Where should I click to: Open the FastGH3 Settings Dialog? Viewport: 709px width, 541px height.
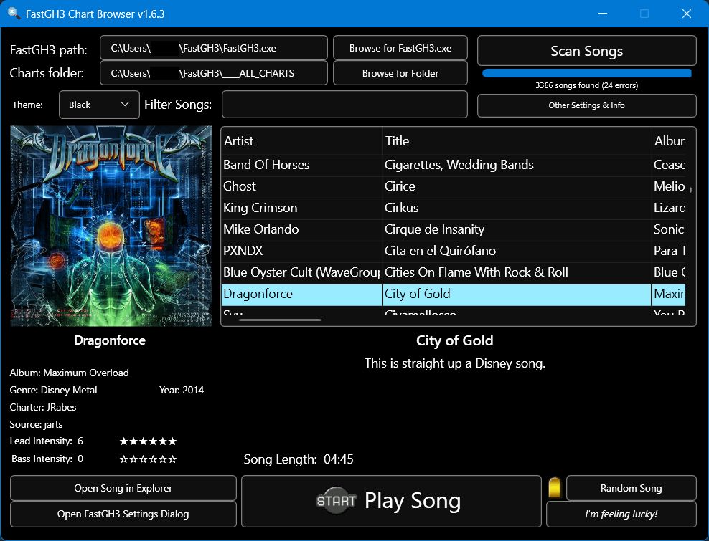click(123, 514)
